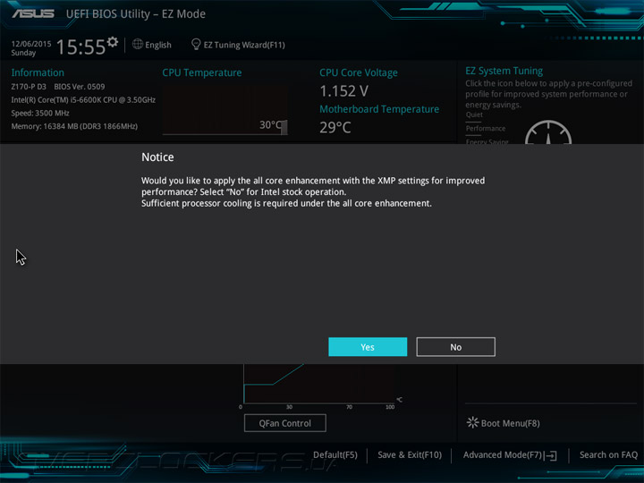Choose Save & Exit(F10)

point(410,454)
